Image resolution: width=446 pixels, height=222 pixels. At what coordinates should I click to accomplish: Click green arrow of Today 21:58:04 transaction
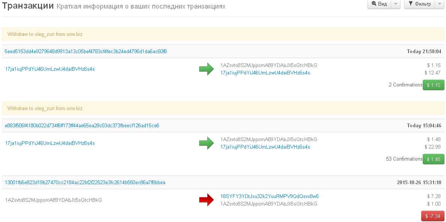pyautogui.click(x=206, y=69)
